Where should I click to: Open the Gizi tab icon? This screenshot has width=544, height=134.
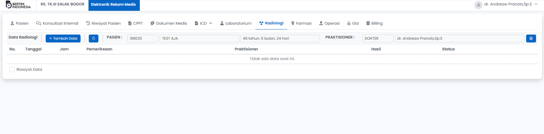pos(349,23)
